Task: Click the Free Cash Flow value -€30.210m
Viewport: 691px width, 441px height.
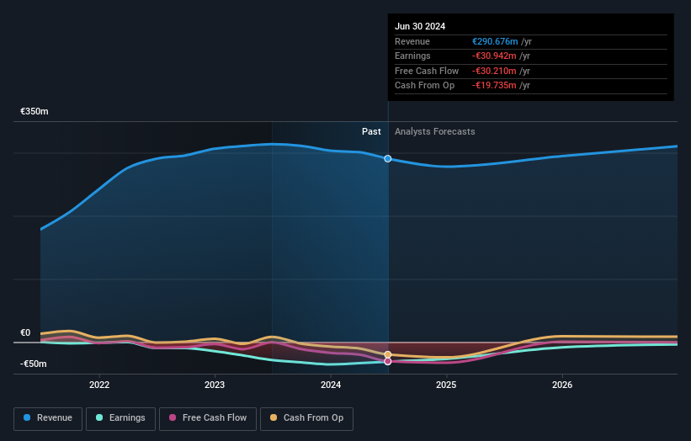Action: tap(494, 71)
